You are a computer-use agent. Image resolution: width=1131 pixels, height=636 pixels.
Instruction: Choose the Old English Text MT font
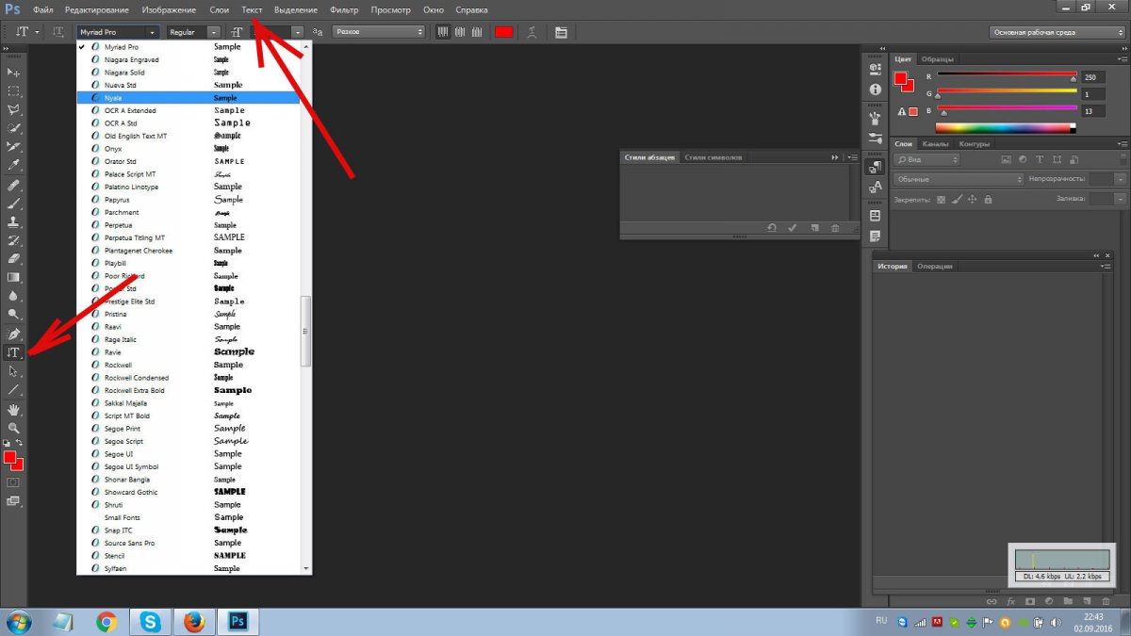pyautogui.click(x=188, y=136)
